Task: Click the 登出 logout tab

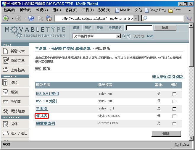Action: click(x=100, y=28)
